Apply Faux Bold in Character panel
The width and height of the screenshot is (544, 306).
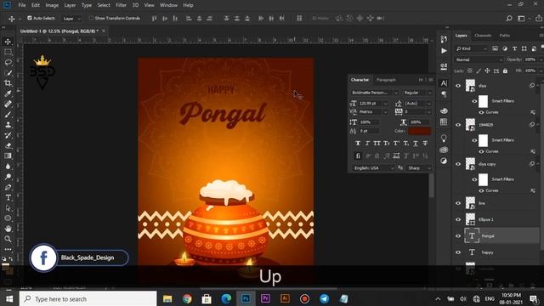pyautogui.click(x=358, y=143)
